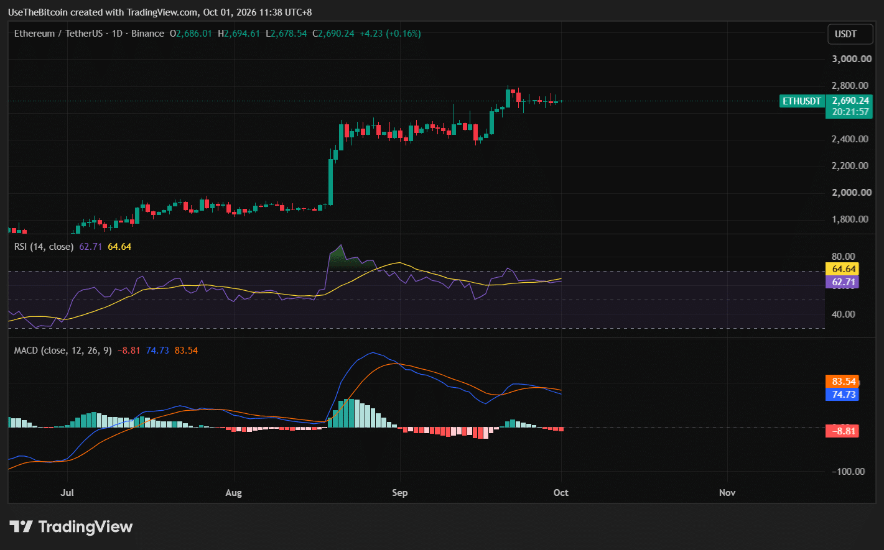This screenshot has height=550, width=884.
Task: Click the Jul label on the time axis
Action: [67, 493]
